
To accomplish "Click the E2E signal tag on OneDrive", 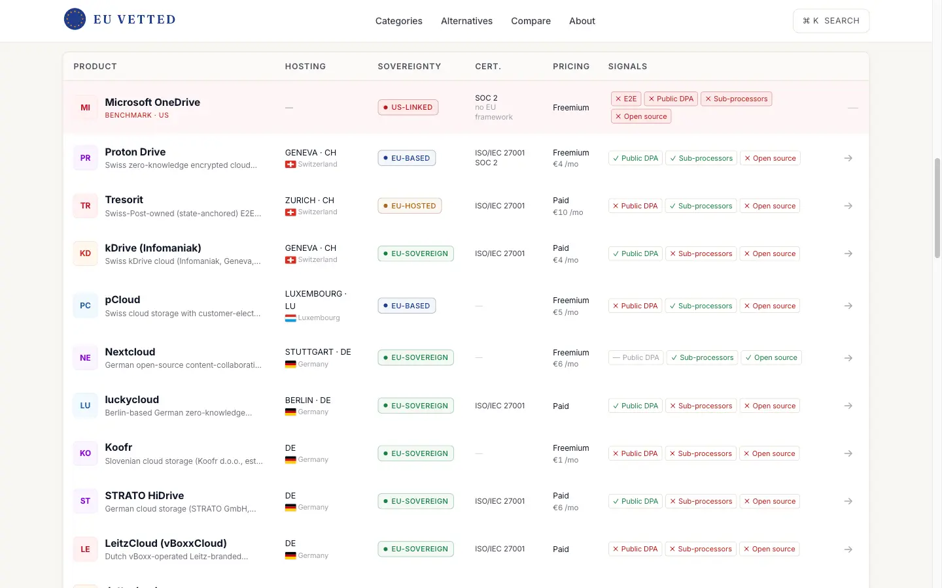I will [x=626, y=99].
